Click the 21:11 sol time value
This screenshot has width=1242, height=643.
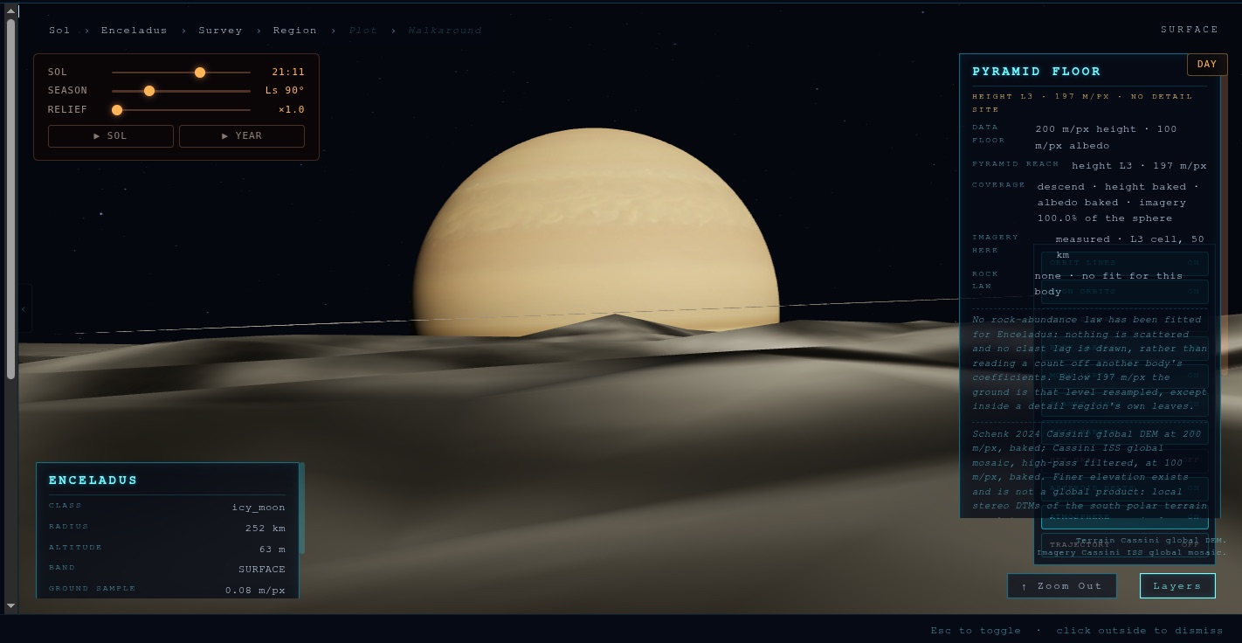point(288,73)
